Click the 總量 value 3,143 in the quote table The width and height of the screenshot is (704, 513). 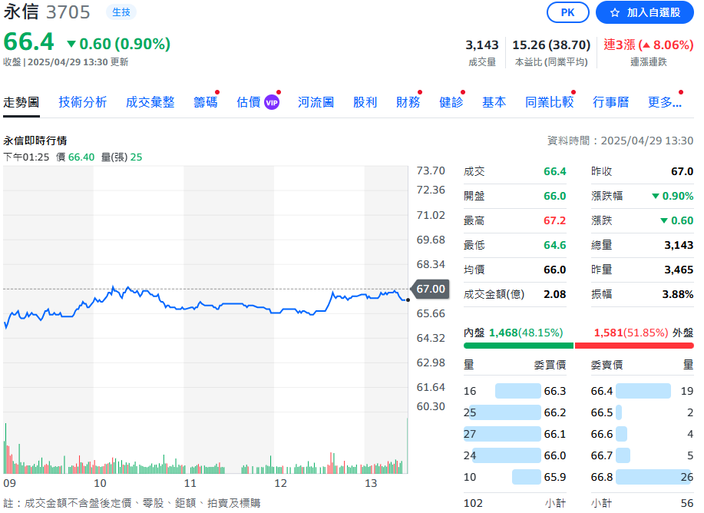point(679,245)
